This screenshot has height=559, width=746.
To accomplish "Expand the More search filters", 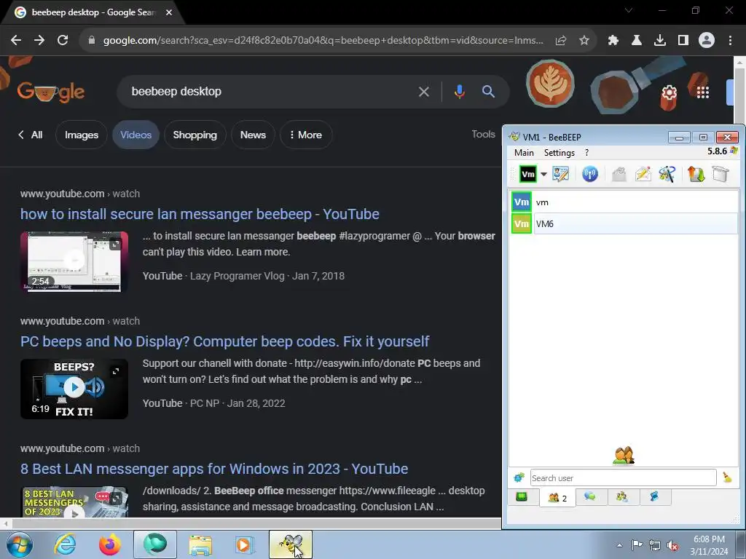I will pyautogui.click(x=306, y=135).
